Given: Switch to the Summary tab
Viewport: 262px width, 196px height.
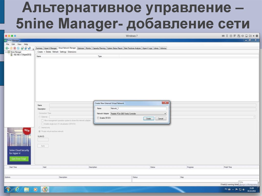Looking at the screenshot, I should point(39,48).
